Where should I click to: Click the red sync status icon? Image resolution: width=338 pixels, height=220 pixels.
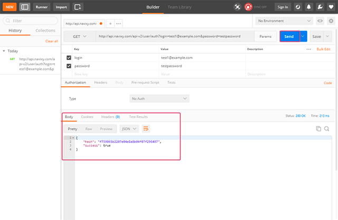click(248, 7)
